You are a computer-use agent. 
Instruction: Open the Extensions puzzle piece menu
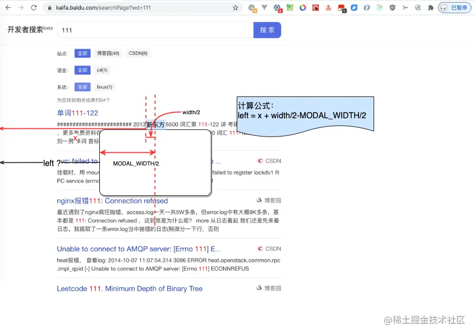point(431,8)
